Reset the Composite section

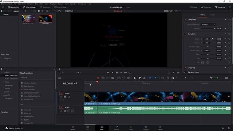pos(229,20)
